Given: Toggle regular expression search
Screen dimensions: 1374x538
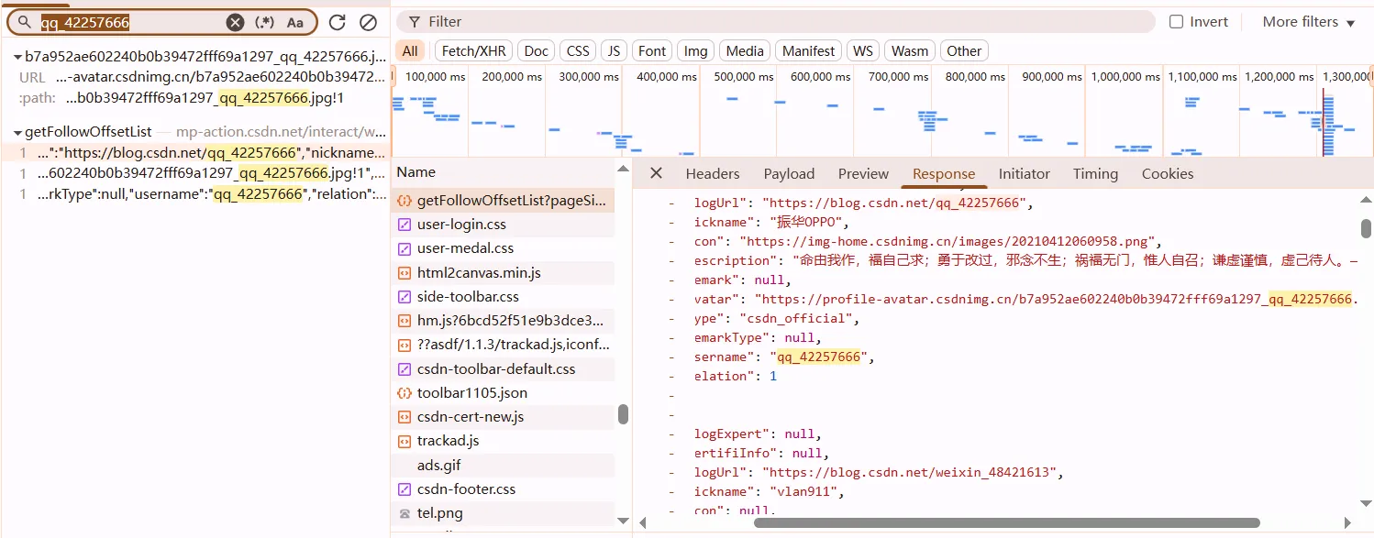Looking at the screenshot, I should coord(264,22).
